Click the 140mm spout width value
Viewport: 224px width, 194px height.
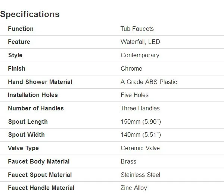click(141, 135)
